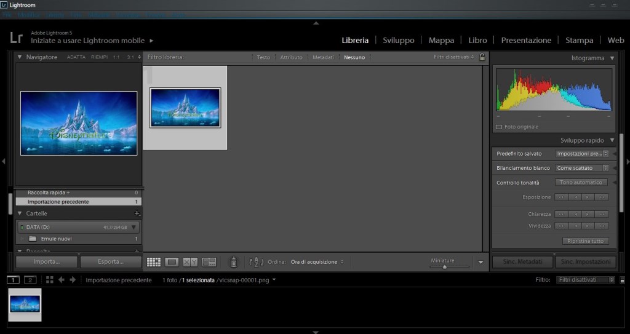Decrease Chiarezza by a large step
630x334 pixels.
click(x=561, y=214)
